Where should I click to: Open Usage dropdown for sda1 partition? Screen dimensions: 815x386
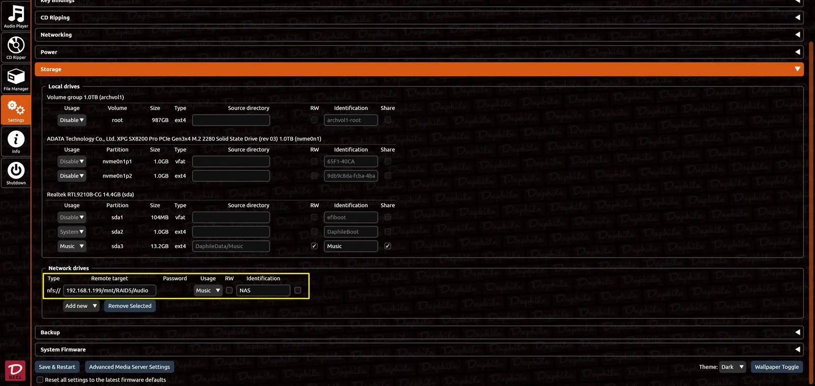[72, 217]
